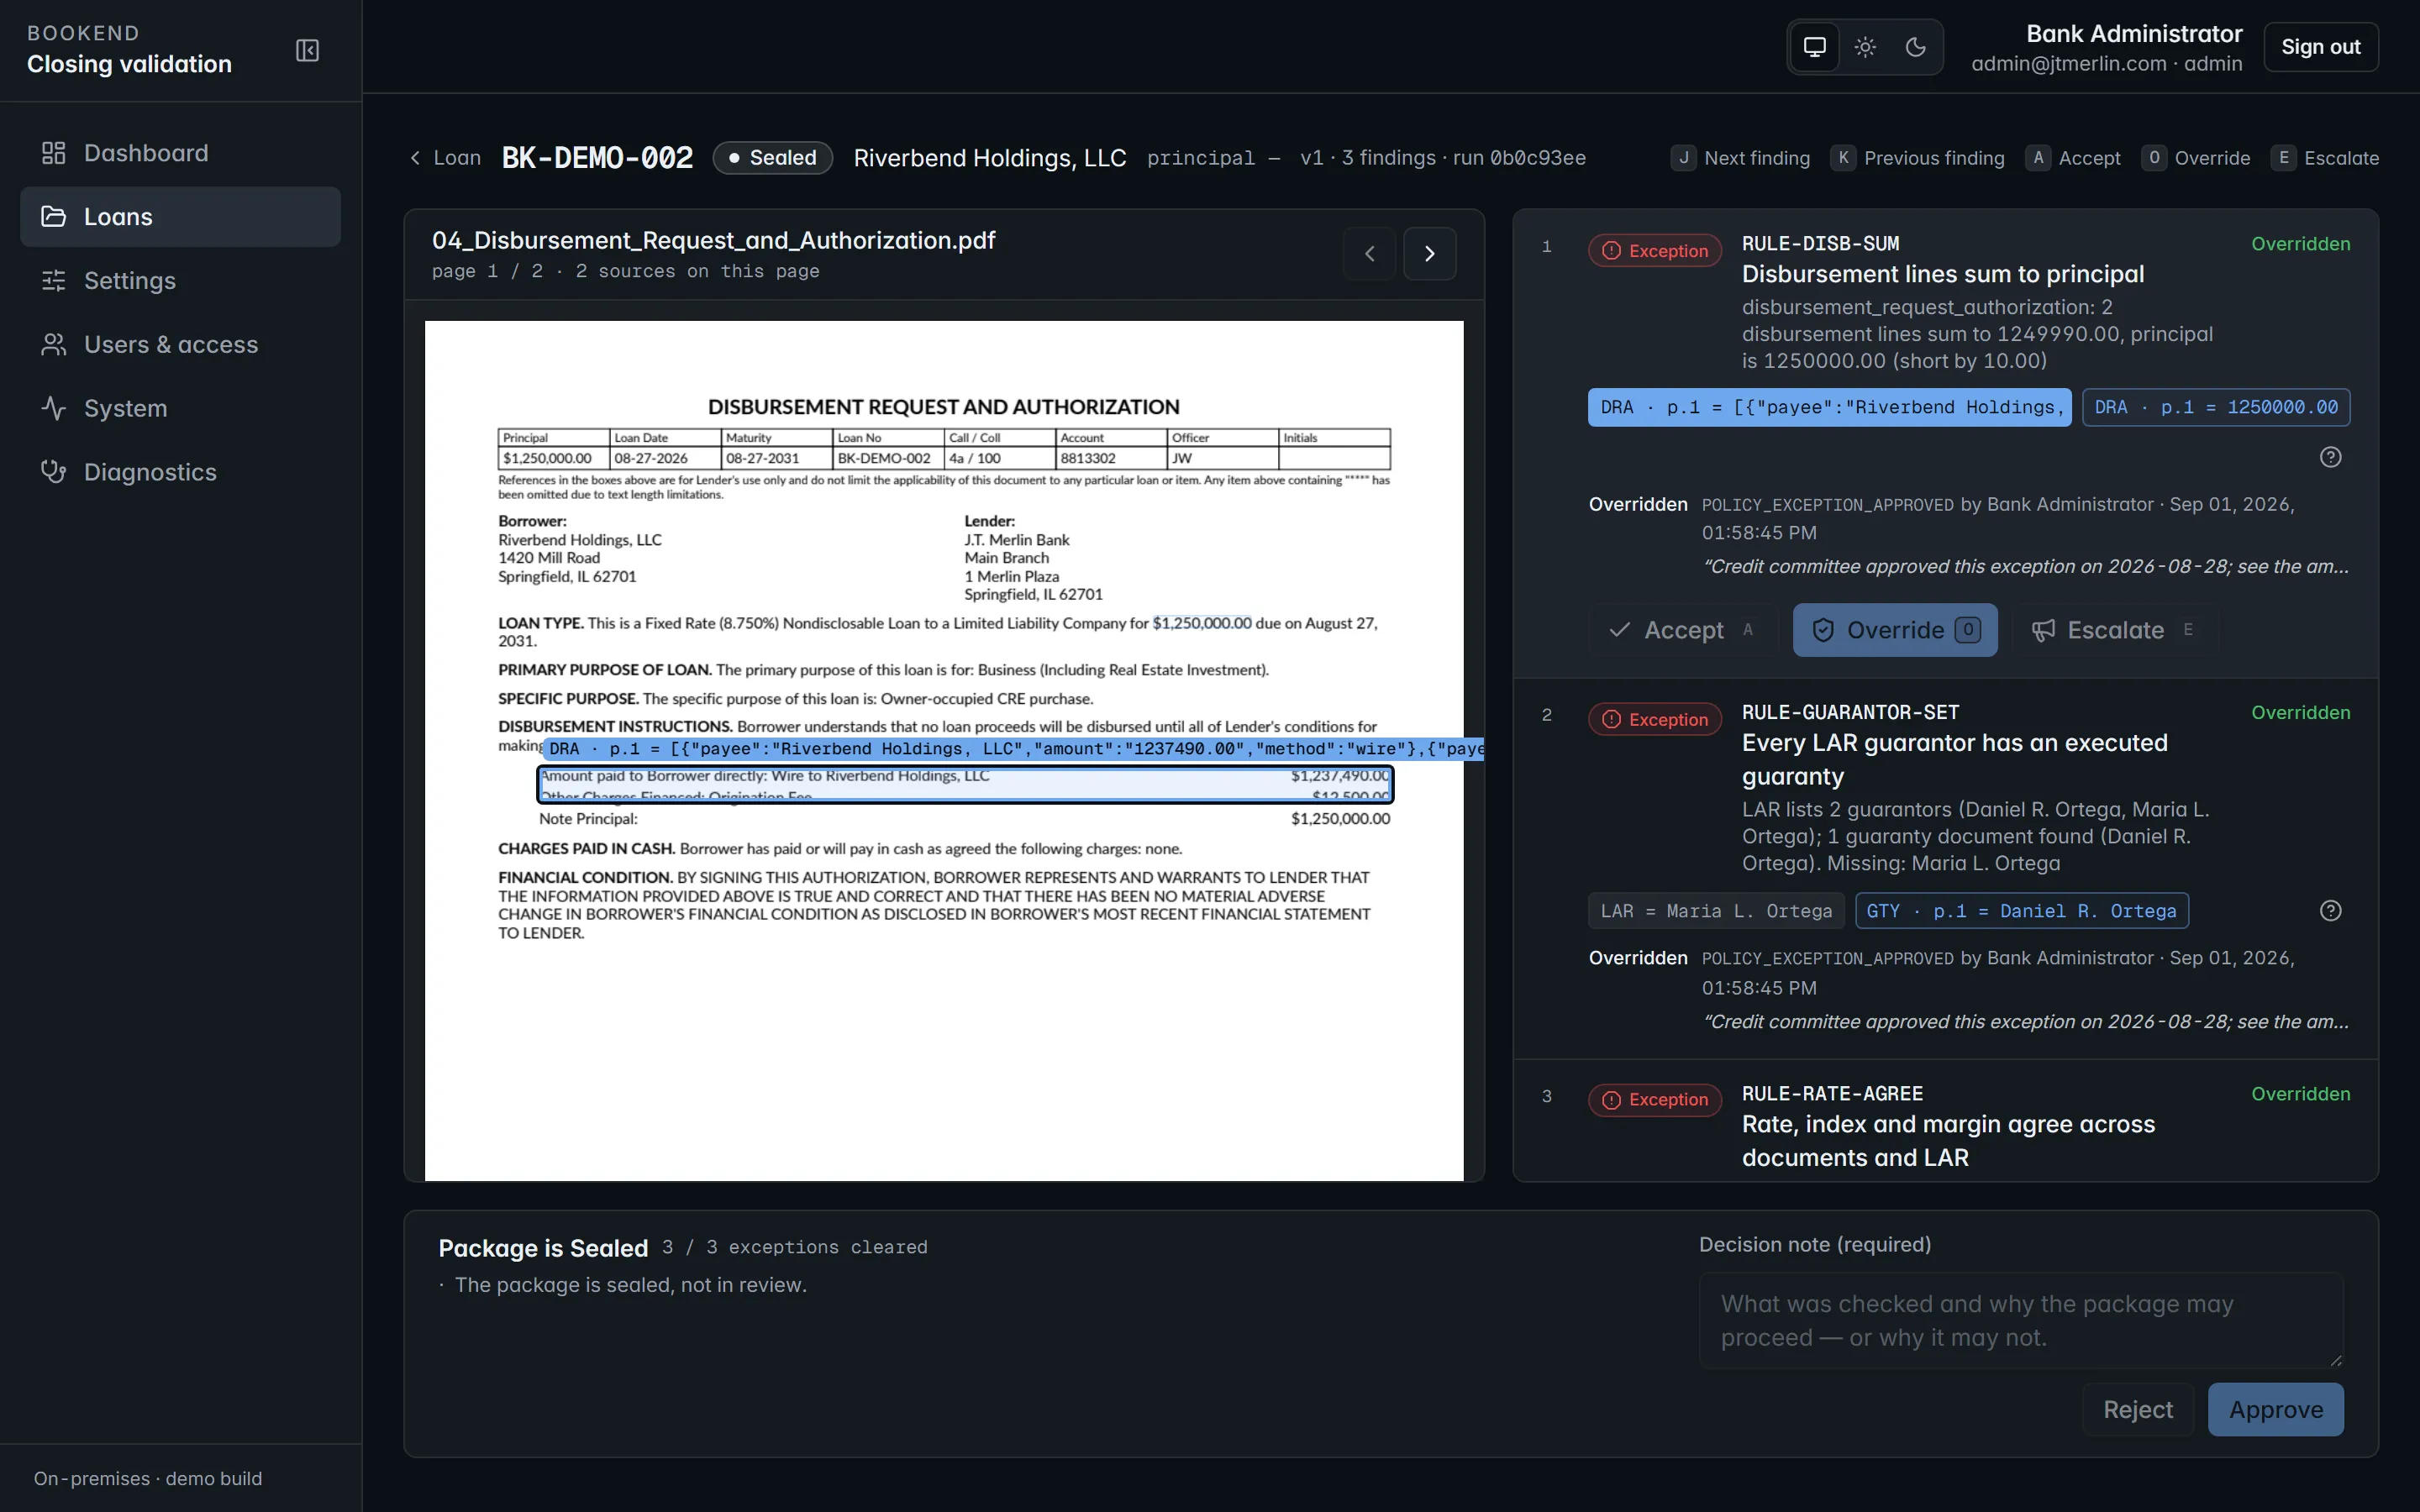Override the RULE-DISB-SUM finding

click(1895, 630)
